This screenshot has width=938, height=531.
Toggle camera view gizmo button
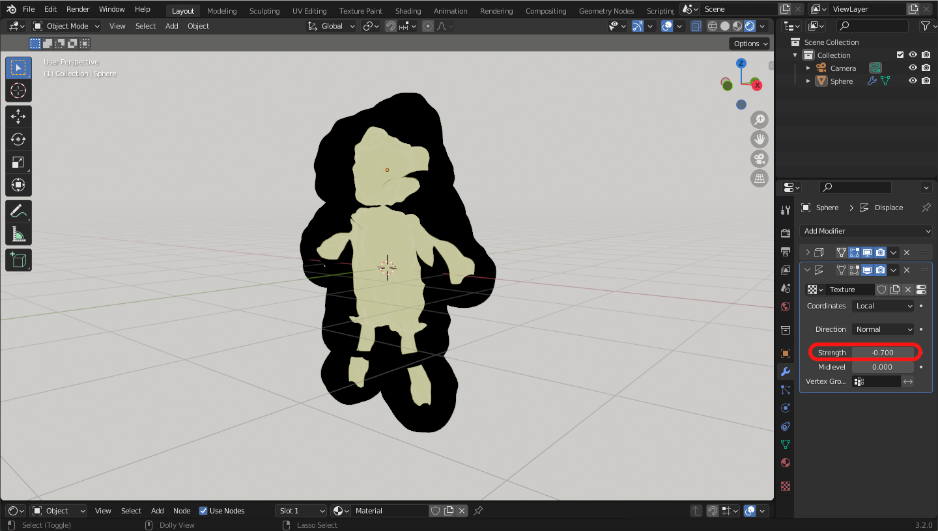click(x=760, y=159)
